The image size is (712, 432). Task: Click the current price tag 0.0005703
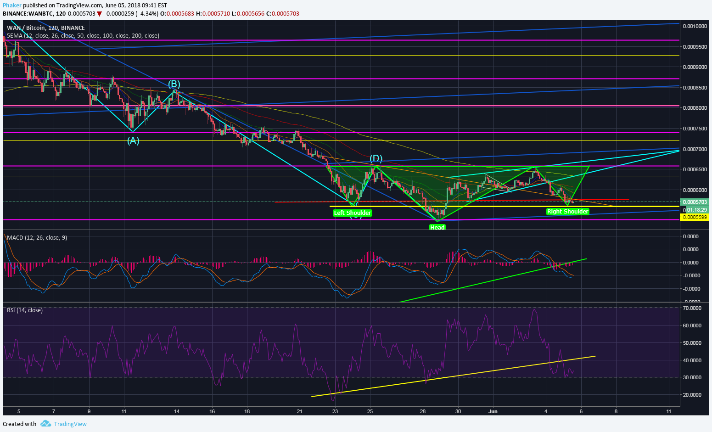point(695,202)
